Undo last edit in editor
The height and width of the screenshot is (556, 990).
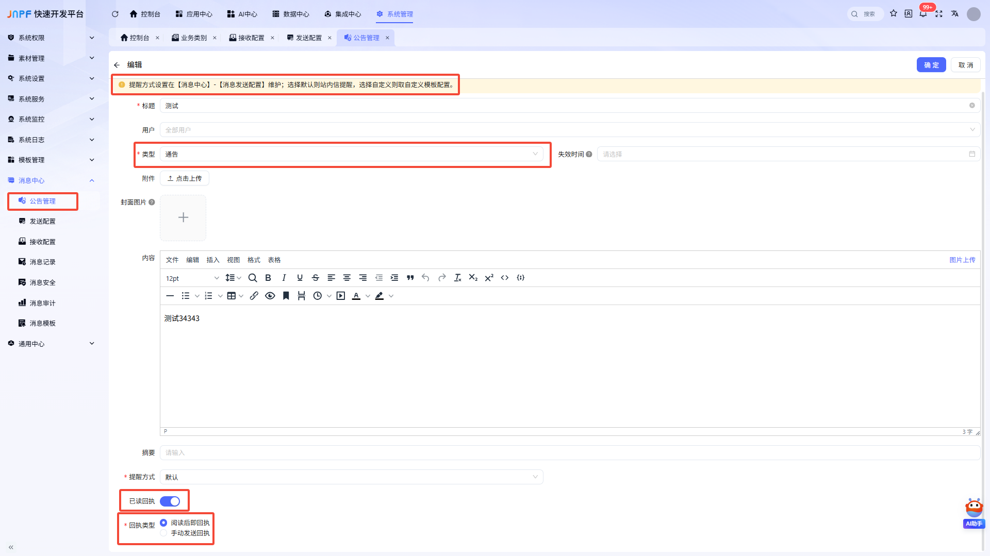point(425,278)
